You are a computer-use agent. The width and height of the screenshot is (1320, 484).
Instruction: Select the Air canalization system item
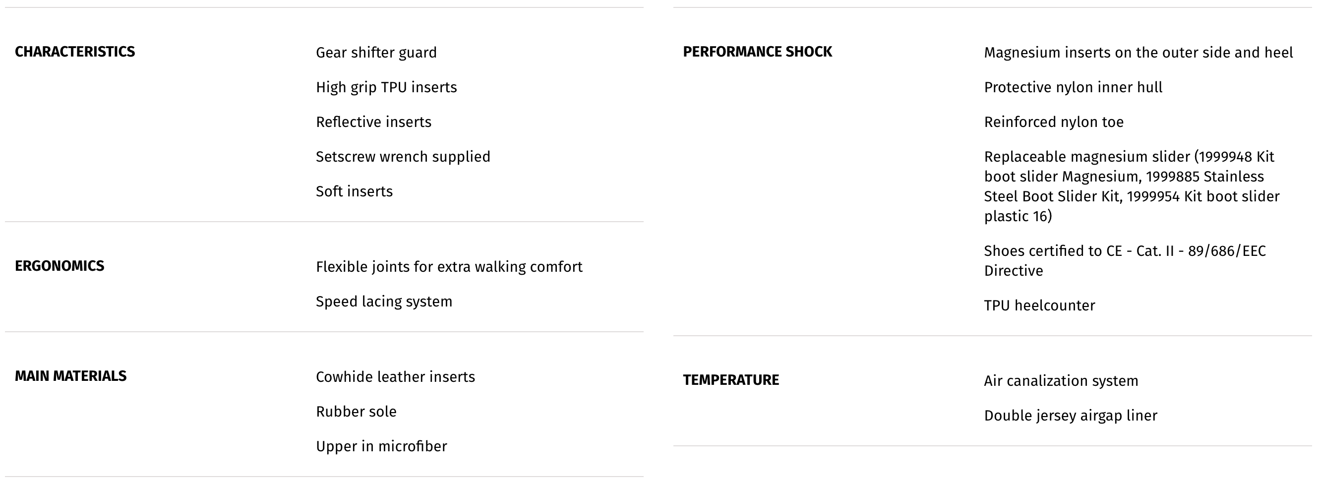[1061, 381]
